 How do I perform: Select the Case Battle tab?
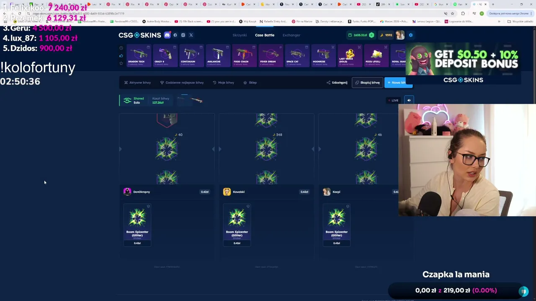(265, 35)
